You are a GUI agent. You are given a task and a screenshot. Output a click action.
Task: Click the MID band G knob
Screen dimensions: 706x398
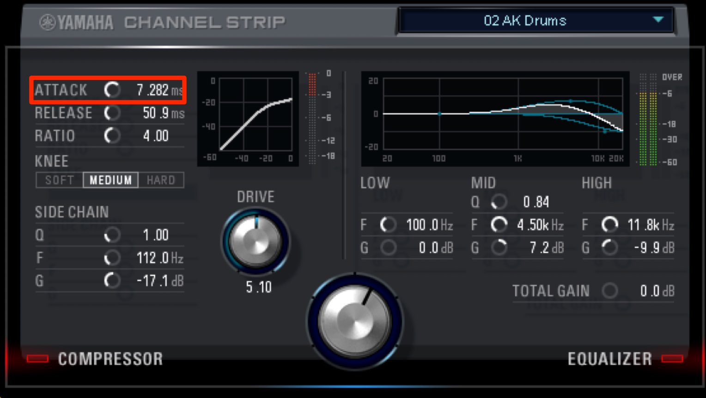coord(499,248)
